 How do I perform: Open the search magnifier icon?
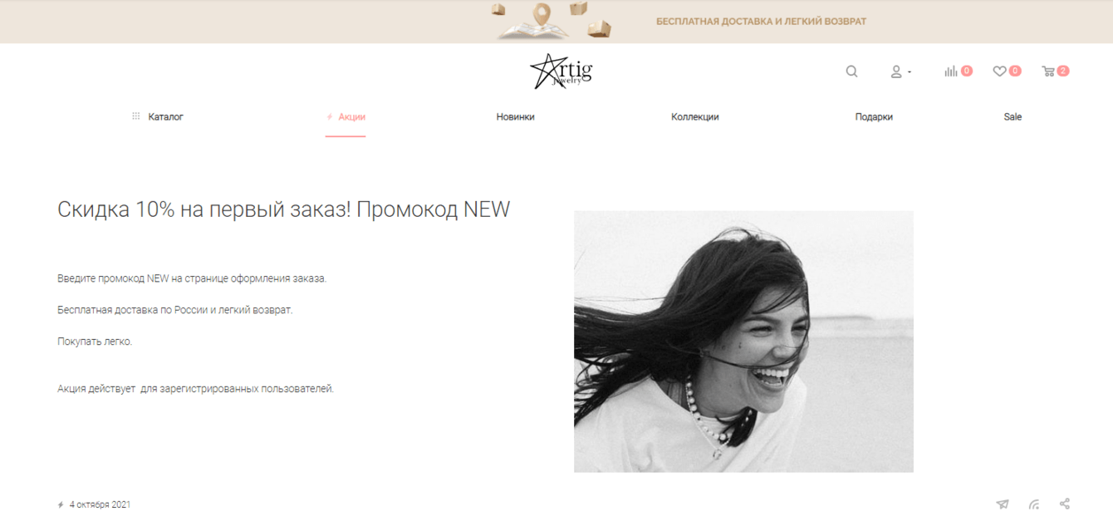click(851, 71)
